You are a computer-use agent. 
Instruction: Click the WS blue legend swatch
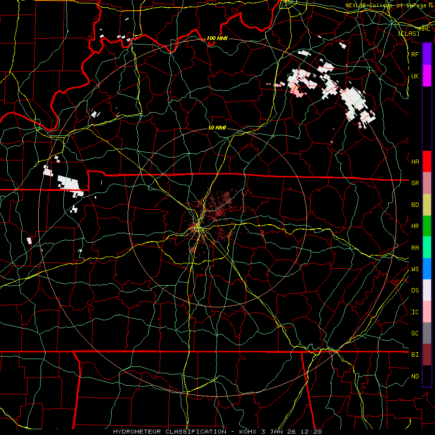(x=427, y=269)
